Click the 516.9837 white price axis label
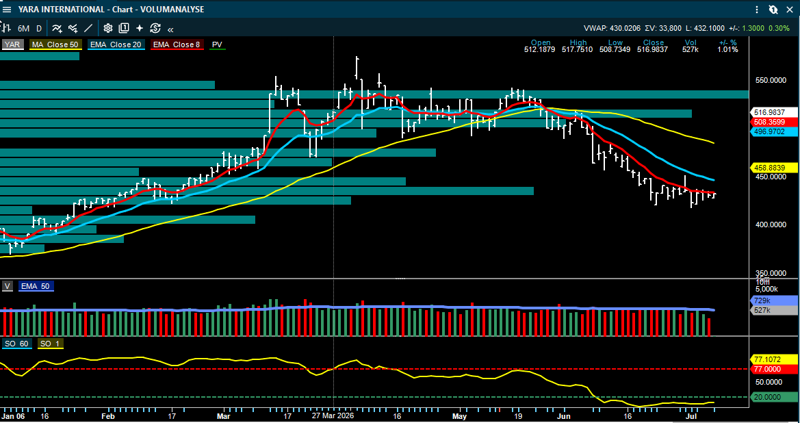Image resolution: width=800 pixels, height=423 pixels. (773, 112)
